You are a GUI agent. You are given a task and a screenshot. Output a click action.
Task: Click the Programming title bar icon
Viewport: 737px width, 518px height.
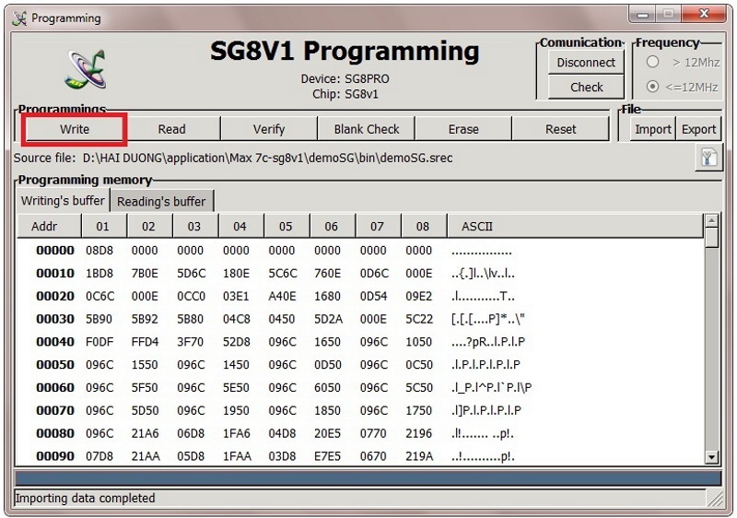(x=19, y=18)
